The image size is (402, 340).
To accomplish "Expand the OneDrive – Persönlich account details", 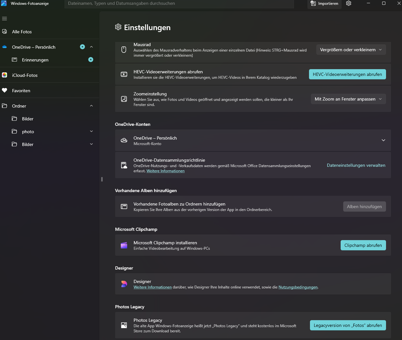I will tap(383, 140).
